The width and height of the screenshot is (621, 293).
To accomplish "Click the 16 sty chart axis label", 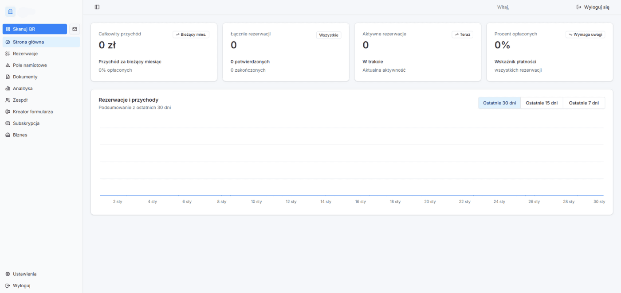I will click(360, 202).
